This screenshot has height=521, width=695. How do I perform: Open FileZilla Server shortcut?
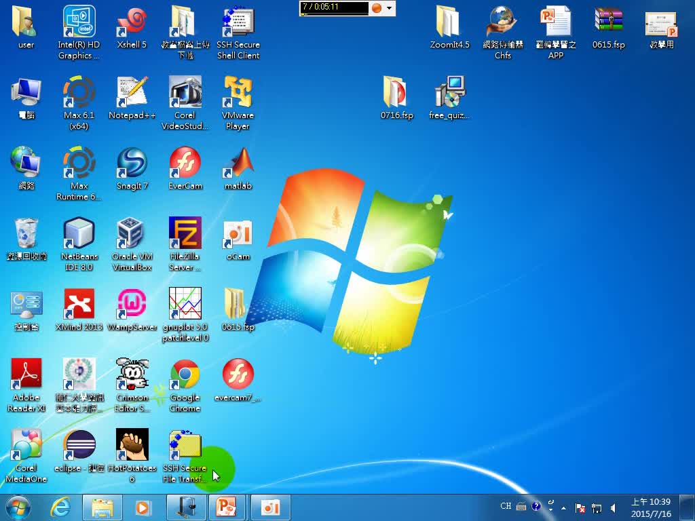185,244
